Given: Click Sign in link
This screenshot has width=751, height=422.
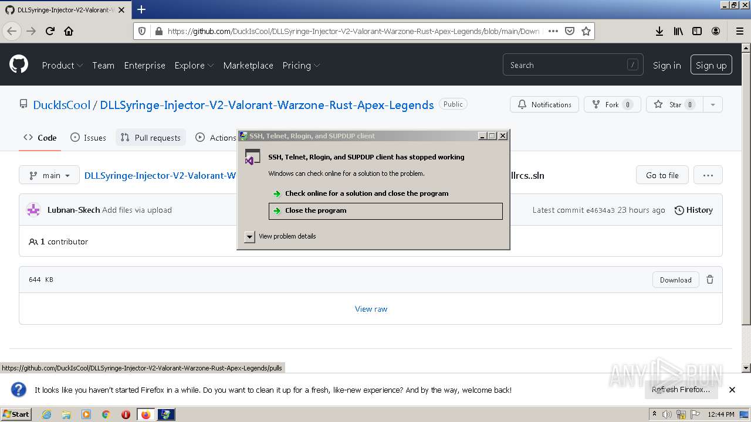Looking at the screenshot, I should [x=667, y=65].
